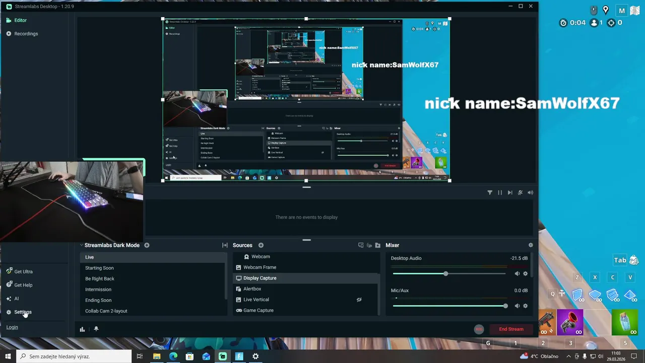645x363 pixels.
Task: Open the Windows notification center
Action: [x=634, y=356]
